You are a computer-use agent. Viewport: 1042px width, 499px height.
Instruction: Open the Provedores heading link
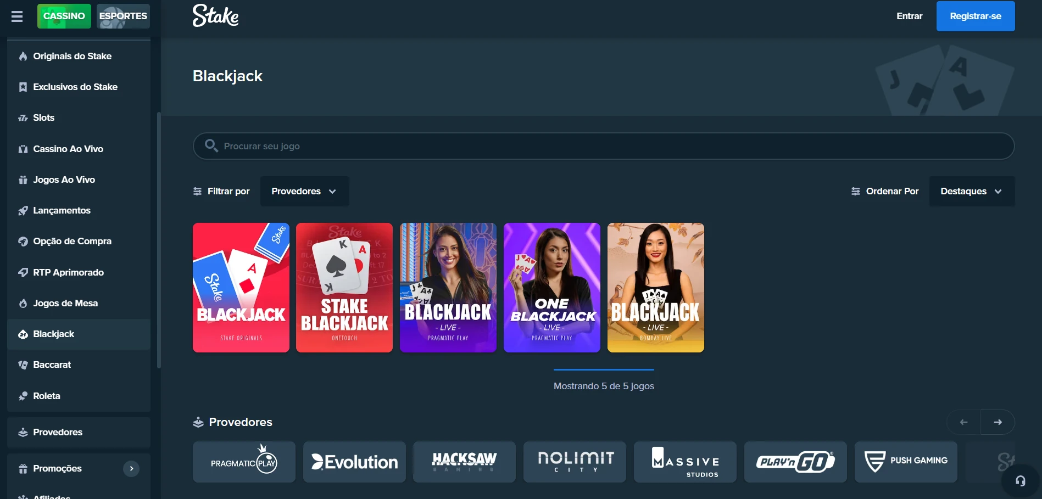(241, 422)
